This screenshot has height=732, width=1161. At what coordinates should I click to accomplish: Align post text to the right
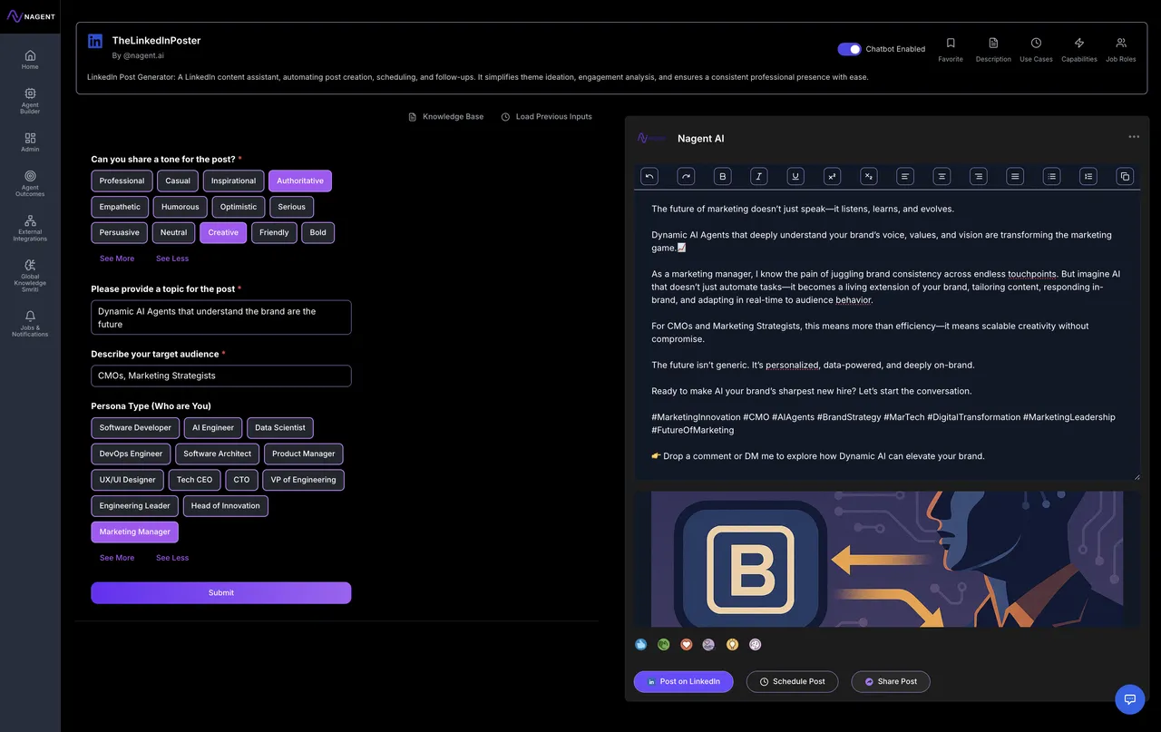(979, 177)
